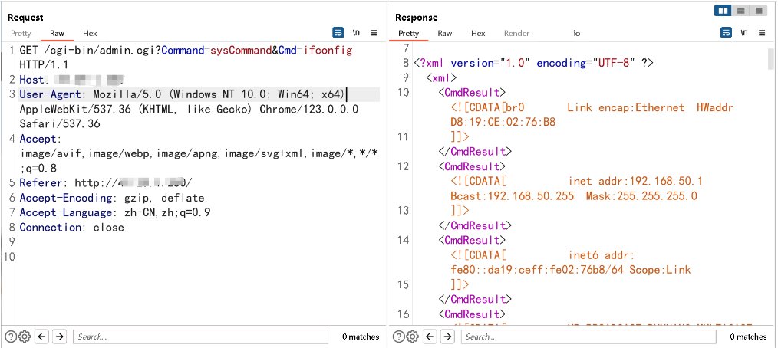The width and height of the screenshot is (778, 348).
Task: Click the Request panel title
Action: (25, 18)
